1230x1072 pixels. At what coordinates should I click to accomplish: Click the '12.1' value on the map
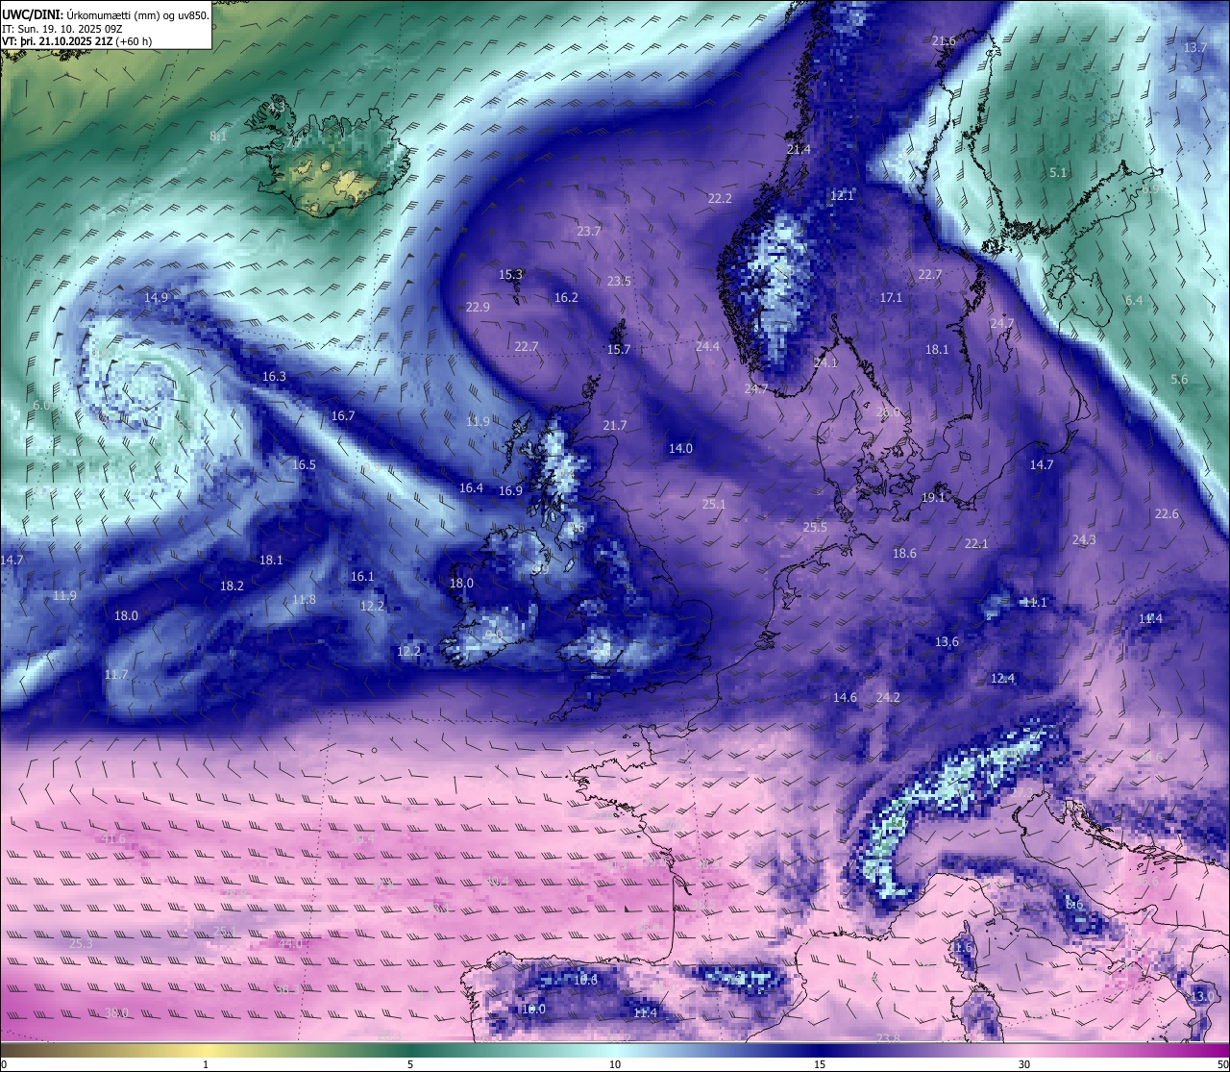842,195
